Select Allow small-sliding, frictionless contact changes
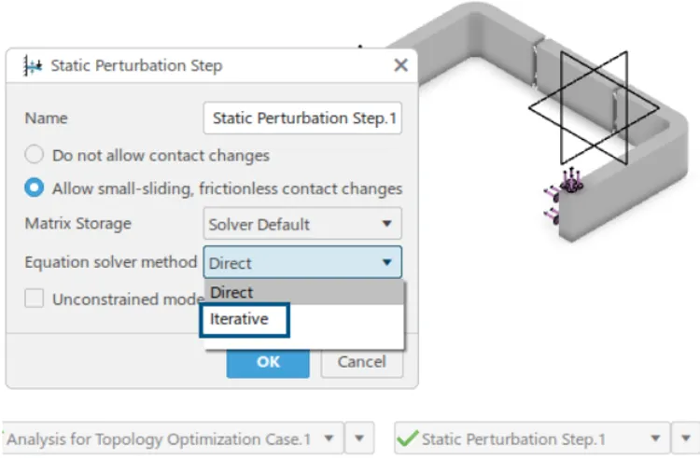This screenshot has height=459, width=700. 35,188
